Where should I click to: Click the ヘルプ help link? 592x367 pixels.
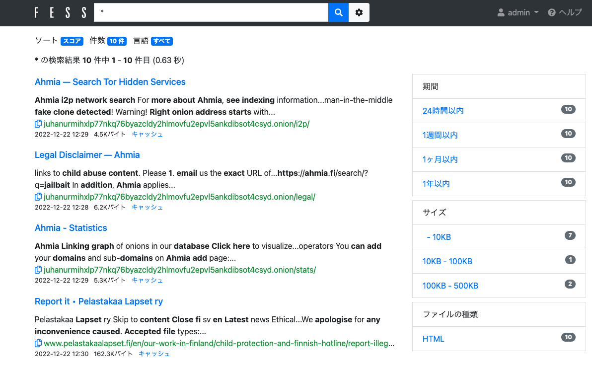click(x=565, y=12)
